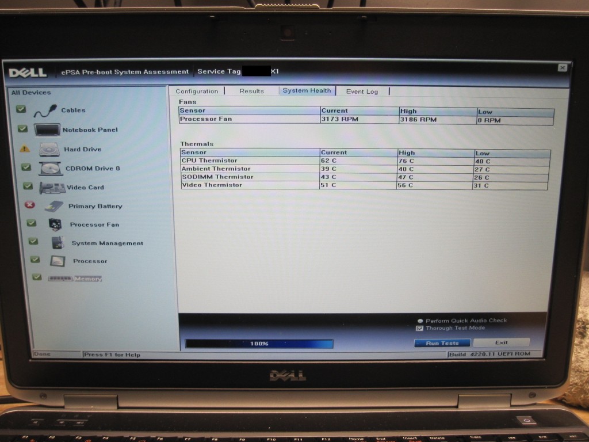
Task: Click the green check next to Processor Fan
Action: coord(32,223)
